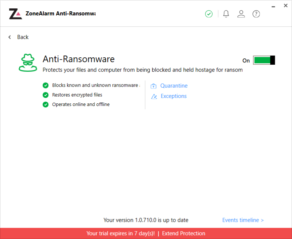This screenshot has height=239, width=292.
Task: Click the green check beside Blocks known ransomware
Action: click(46, 86)
